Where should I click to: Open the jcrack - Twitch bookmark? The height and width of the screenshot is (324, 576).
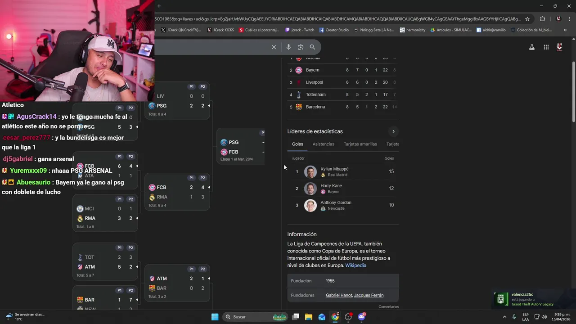pos(300,30)
